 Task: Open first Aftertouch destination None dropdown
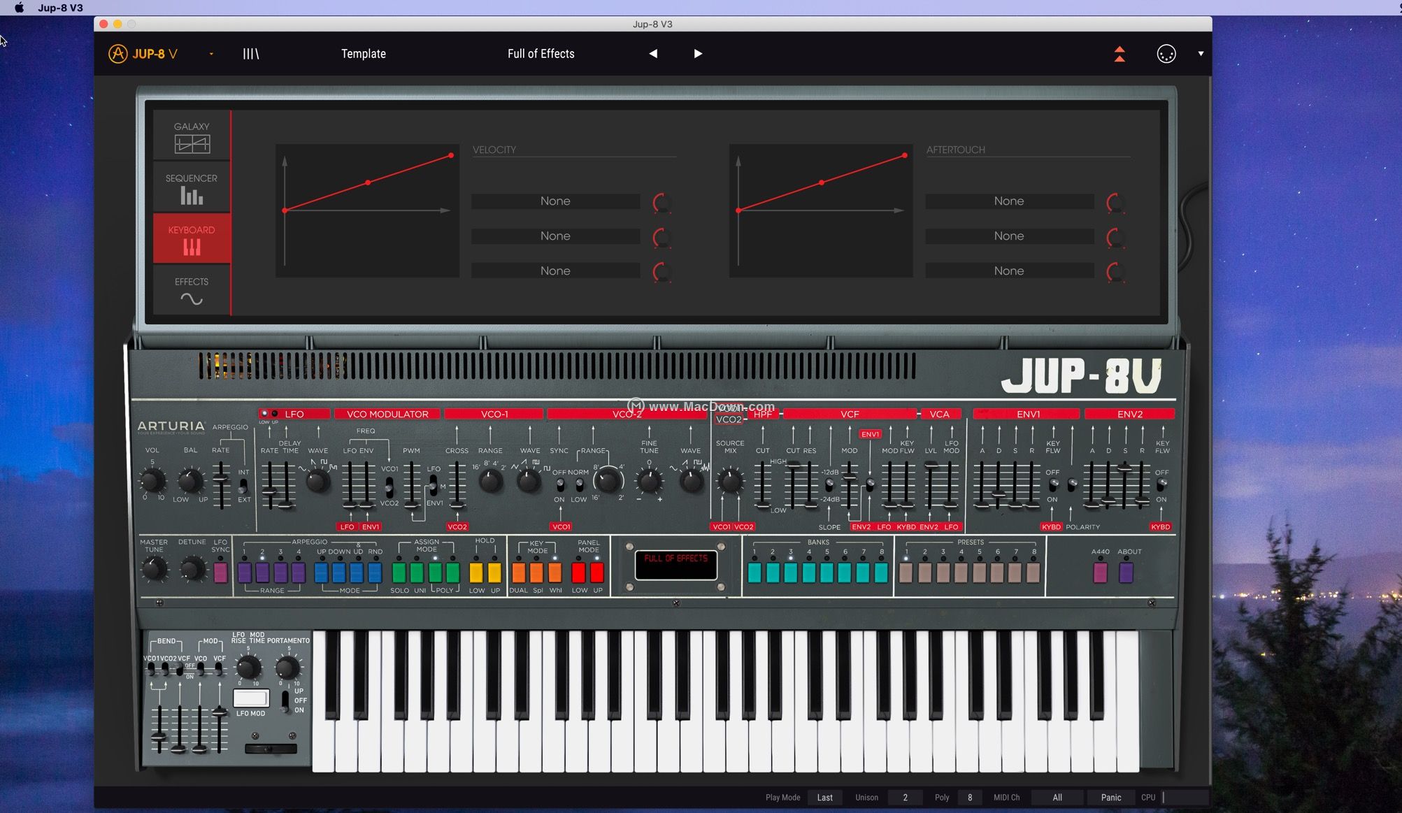click(x=1009, y=201)
